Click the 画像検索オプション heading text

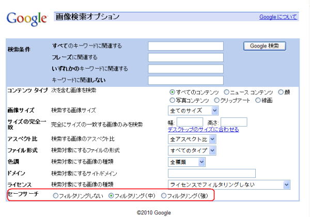(87, 17)
